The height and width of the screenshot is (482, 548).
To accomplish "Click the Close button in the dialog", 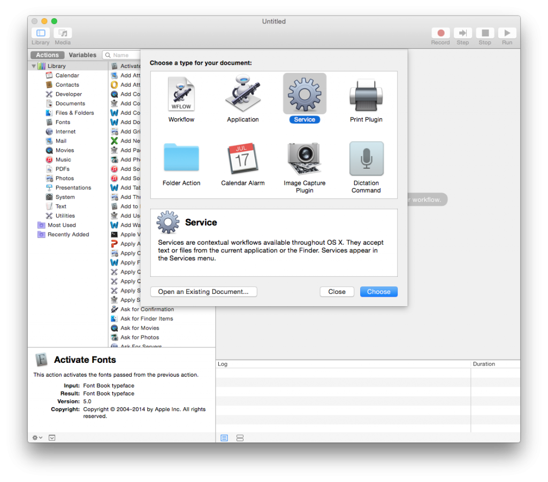I will pos(337,292).
